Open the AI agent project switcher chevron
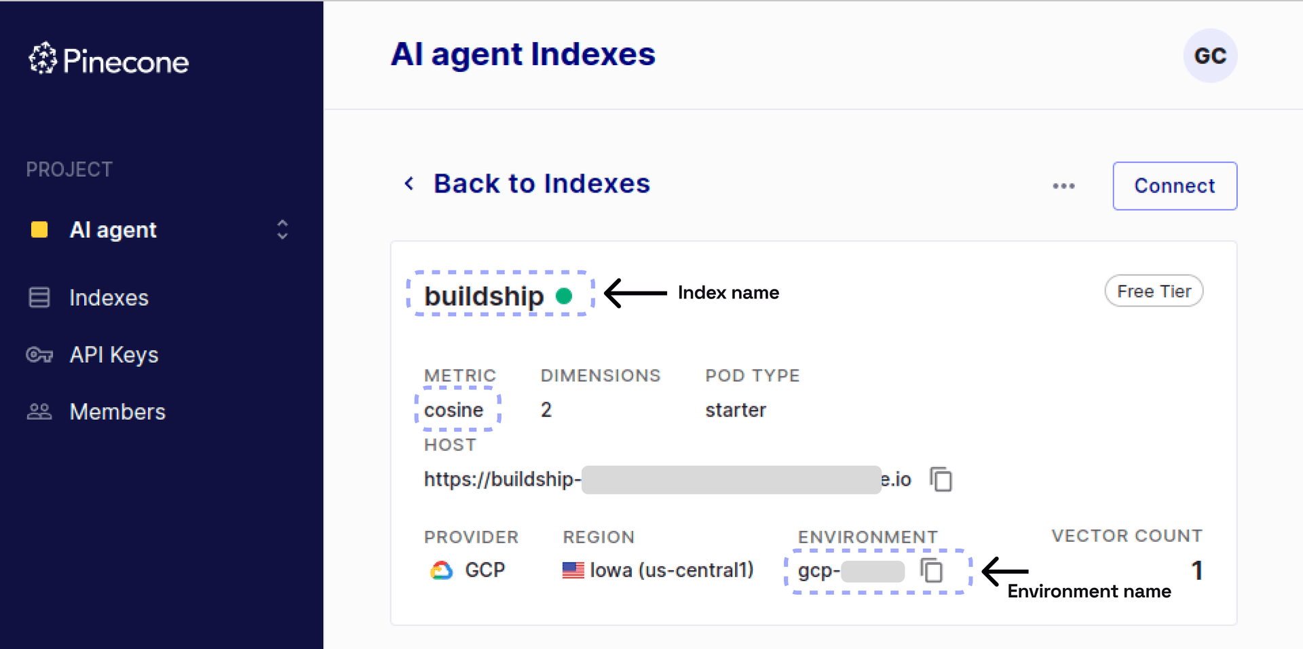Viewport: 1303px width, 649px height. pos(282,230)
